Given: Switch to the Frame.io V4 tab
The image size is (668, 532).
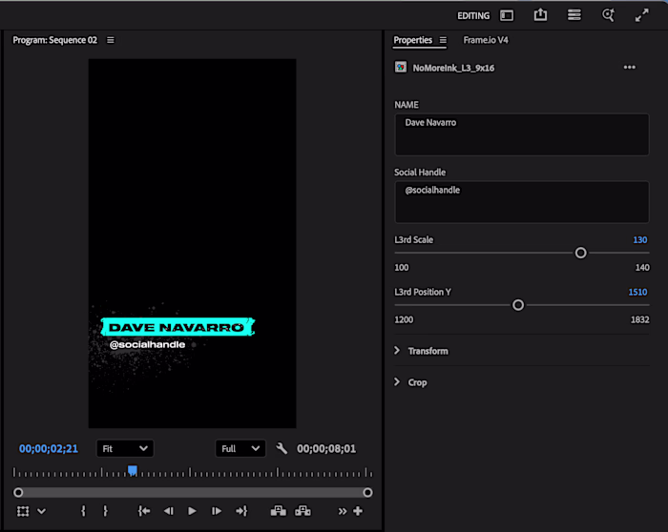Looking at the screenshot, I should (486, 40).
